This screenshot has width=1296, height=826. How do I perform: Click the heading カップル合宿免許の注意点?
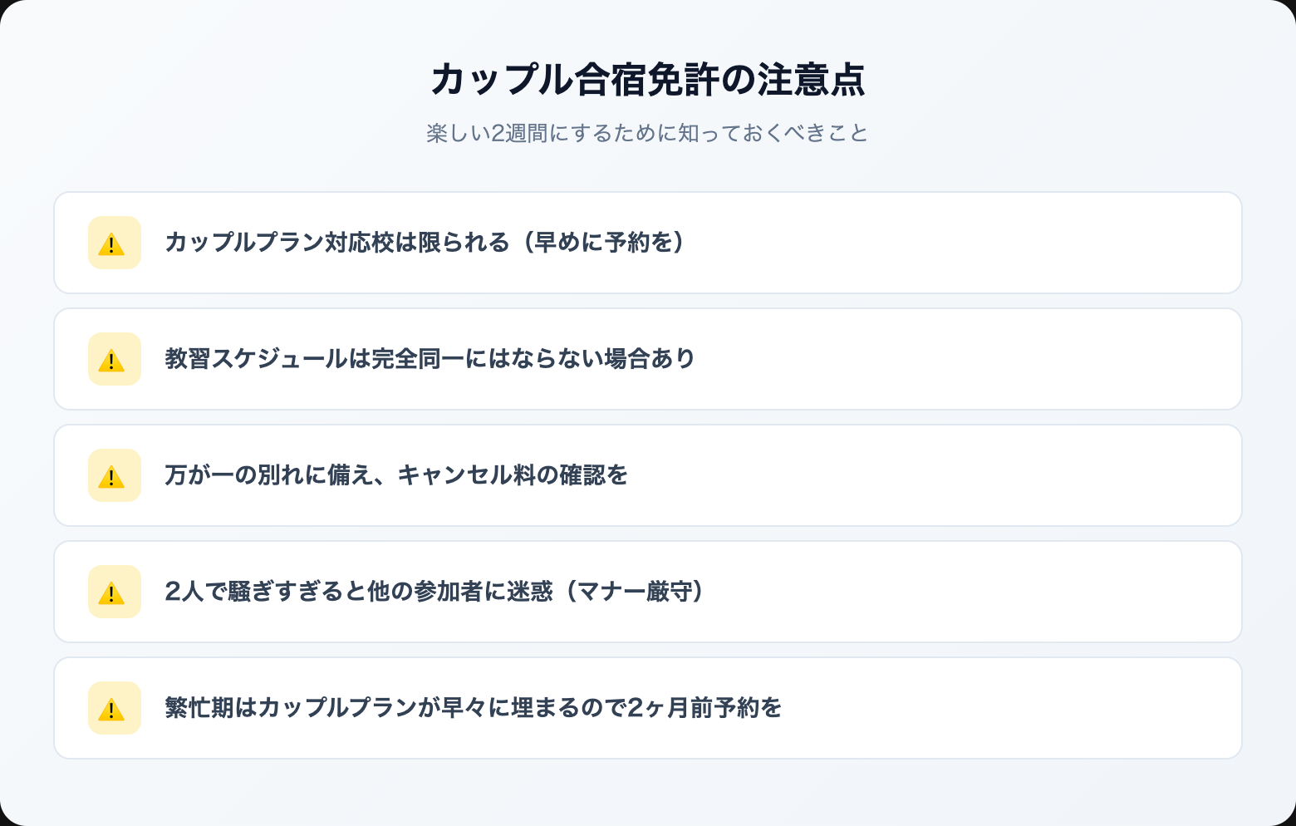tap(647, 81)
